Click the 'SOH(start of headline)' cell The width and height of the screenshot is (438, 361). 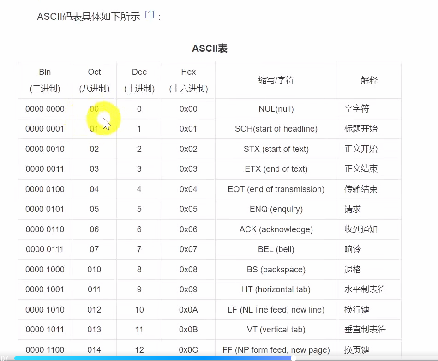[276, 129]
